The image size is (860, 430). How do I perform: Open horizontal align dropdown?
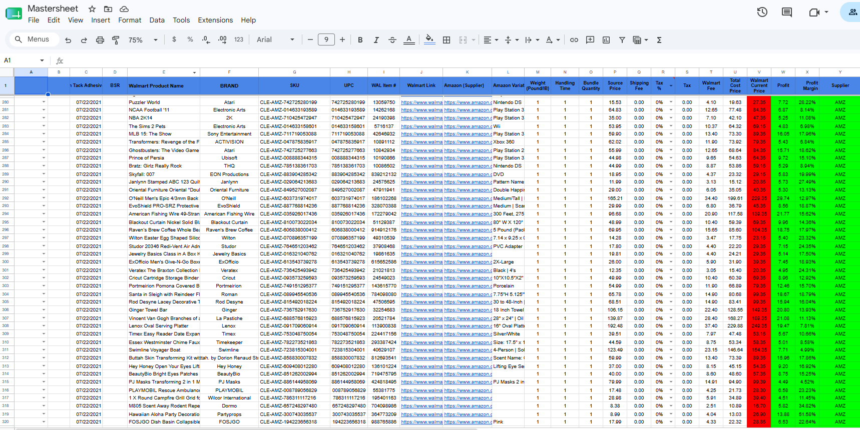491,39
